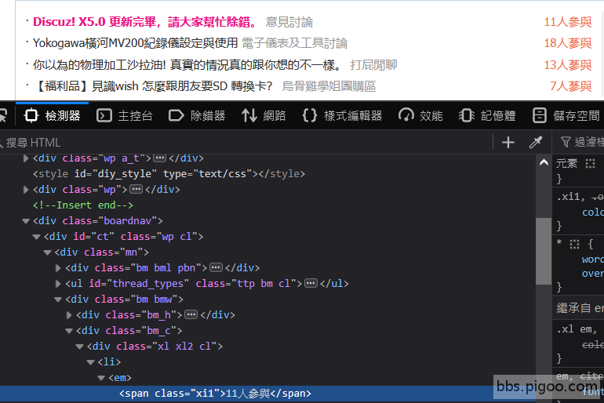Click ellipsis badge in thread_types ul row
The height and width of the screenshot is (403, 604).
tap(311, 283)
